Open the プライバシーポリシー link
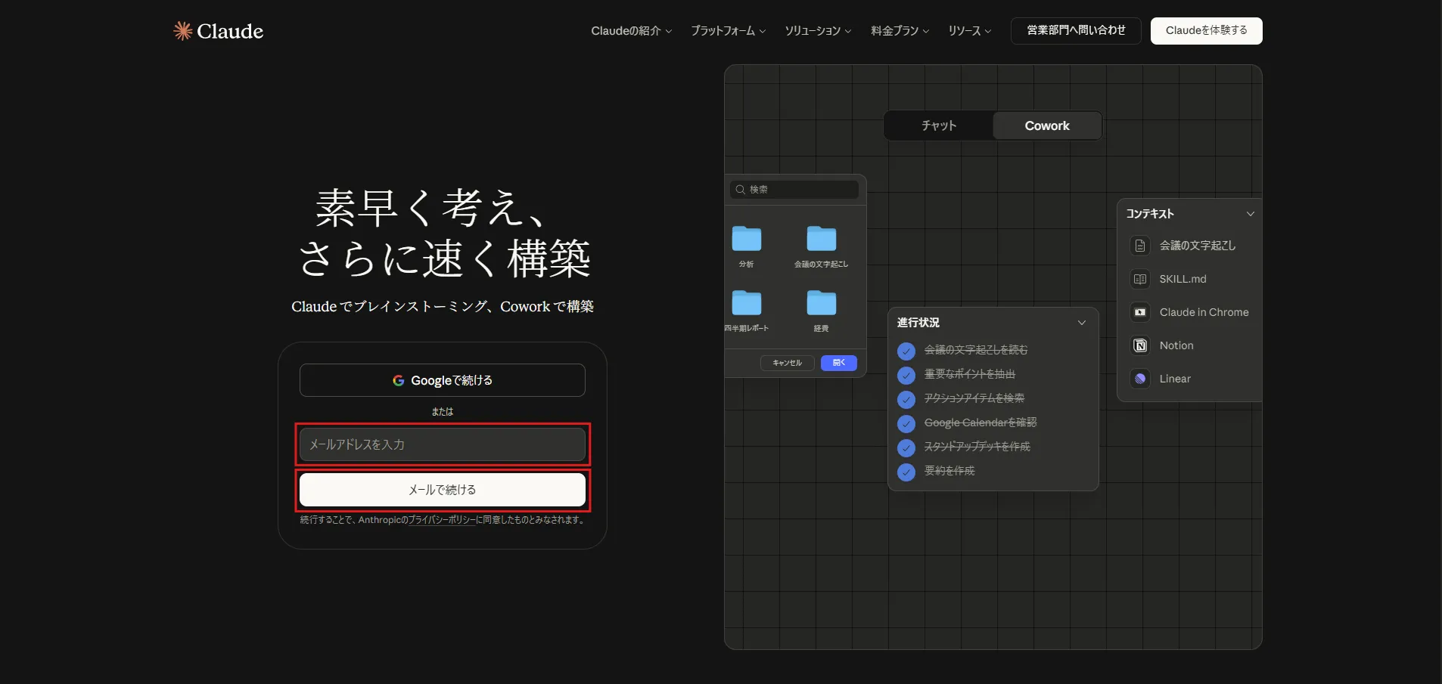This screenshot has height=684, width=1442. (x=442, y=520)
